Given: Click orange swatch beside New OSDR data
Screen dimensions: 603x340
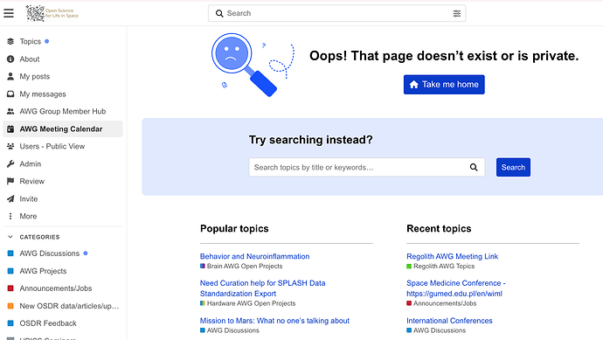Looking at the screenshot, I should 10,306.
